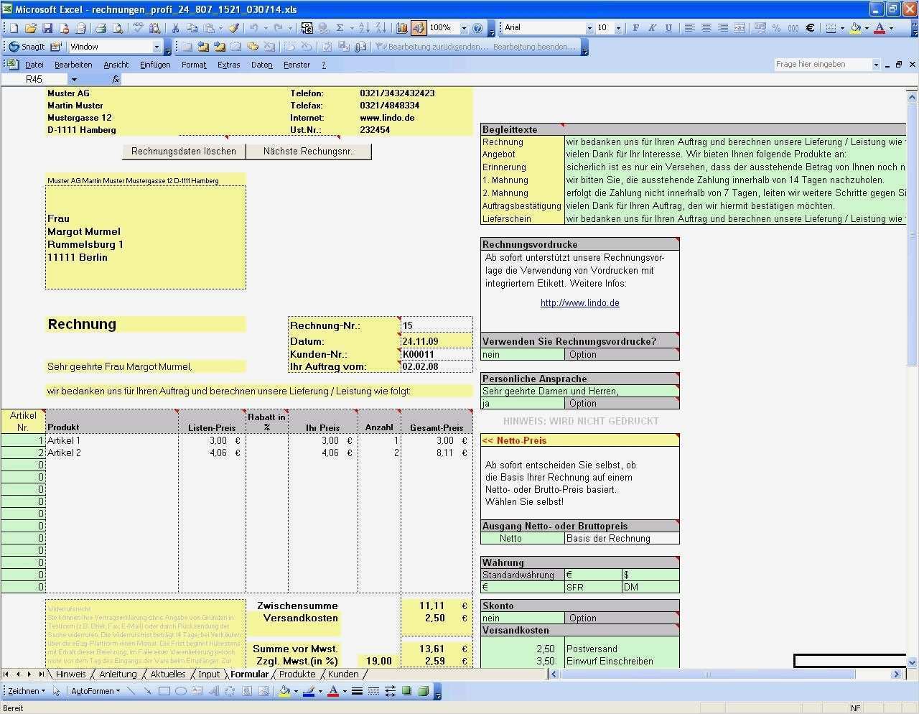Toggle Skonto Option from nein
This screenshot has height=714, width=919.
point(582,618)
